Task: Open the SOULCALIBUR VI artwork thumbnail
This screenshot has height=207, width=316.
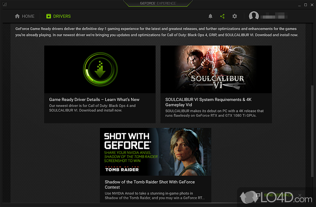Action: [x=216, y=69]
